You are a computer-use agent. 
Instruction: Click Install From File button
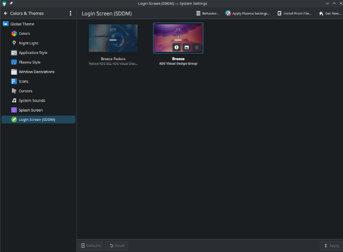point(294,13)
